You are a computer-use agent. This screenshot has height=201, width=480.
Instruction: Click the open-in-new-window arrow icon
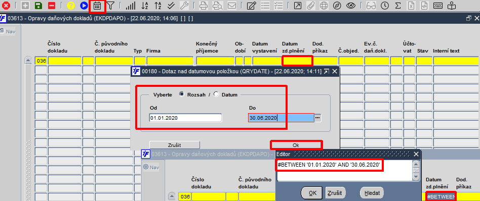click(x=298, y=6)
